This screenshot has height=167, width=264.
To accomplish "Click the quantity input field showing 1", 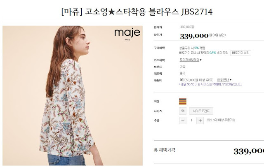I will [x=191, y=121].
